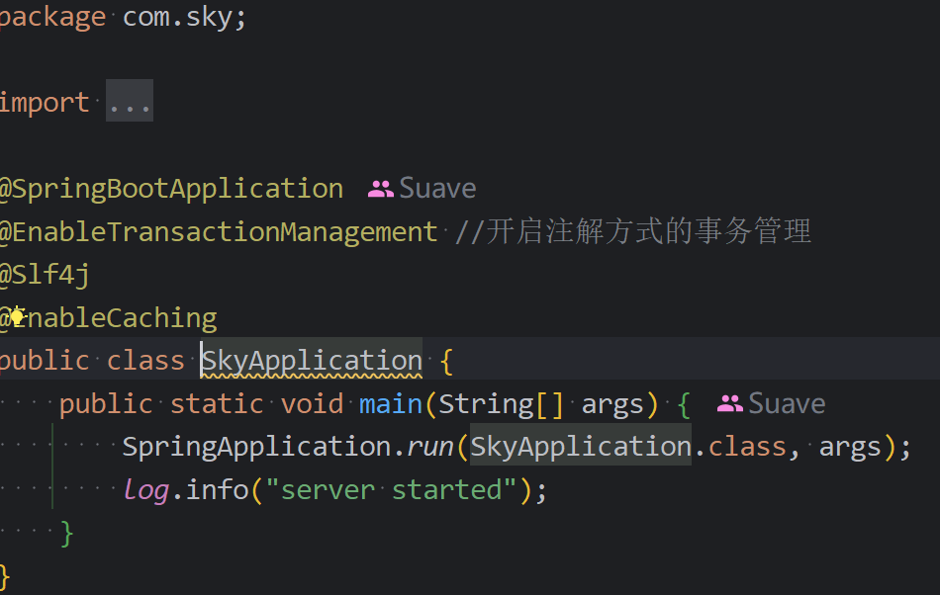Expand the folded import ellipsis block
This screenshot has width=940, height=595.
click(x=130, y=101)
